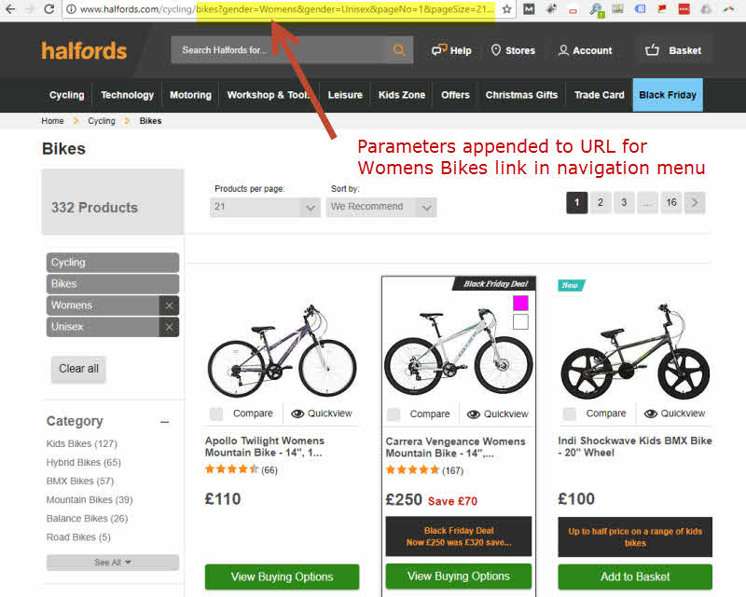The height and width of the screenshot is (597, 746).
Task: Switch to the Black Friday menu tab
Action: [x=668, y=94]
